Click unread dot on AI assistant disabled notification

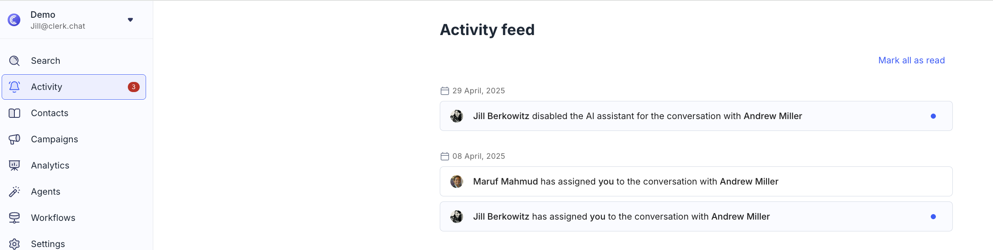point(933,116)
